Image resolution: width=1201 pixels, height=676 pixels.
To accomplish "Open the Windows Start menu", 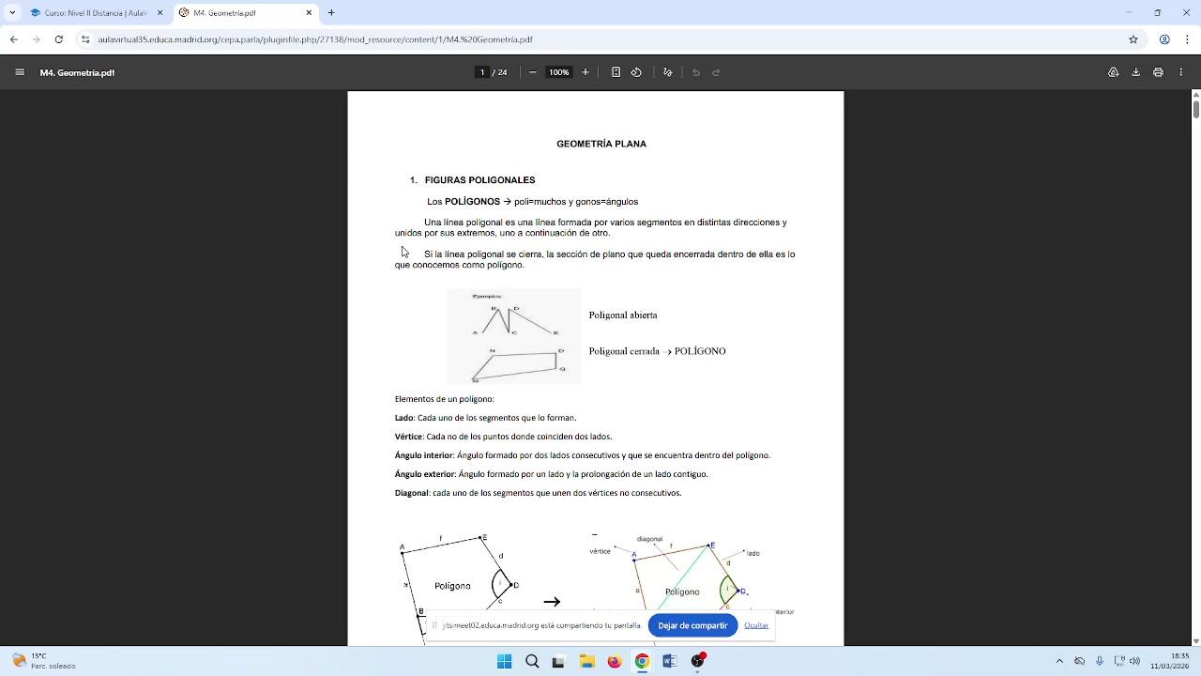I will (504, 661).
